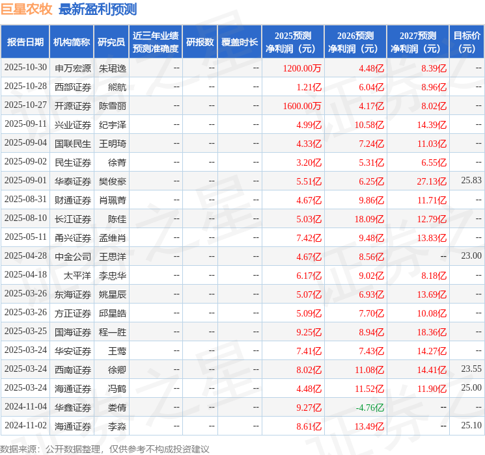Click the 巨星农牧 stock name in the title

click(27, 9)
